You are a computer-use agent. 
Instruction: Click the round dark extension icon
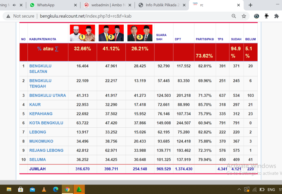coord(256,16)
